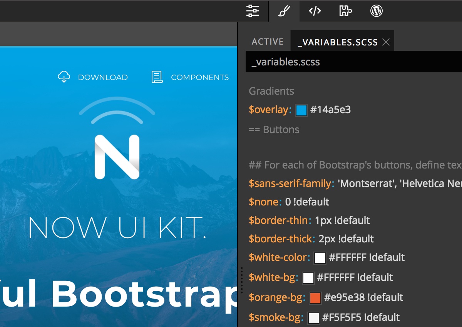Open the WordPress panel icon
This screenshot has height=327, width=462.
pyautogui.click(x=376, y=11)
